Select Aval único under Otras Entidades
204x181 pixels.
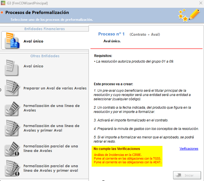click(x=33, y=66)
